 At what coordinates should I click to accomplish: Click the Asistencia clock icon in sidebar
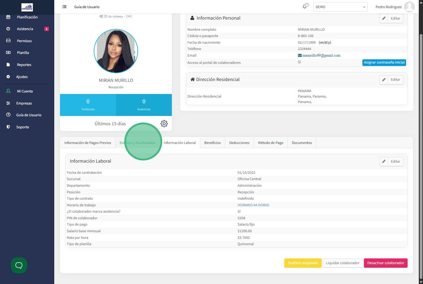coord(8,29)
